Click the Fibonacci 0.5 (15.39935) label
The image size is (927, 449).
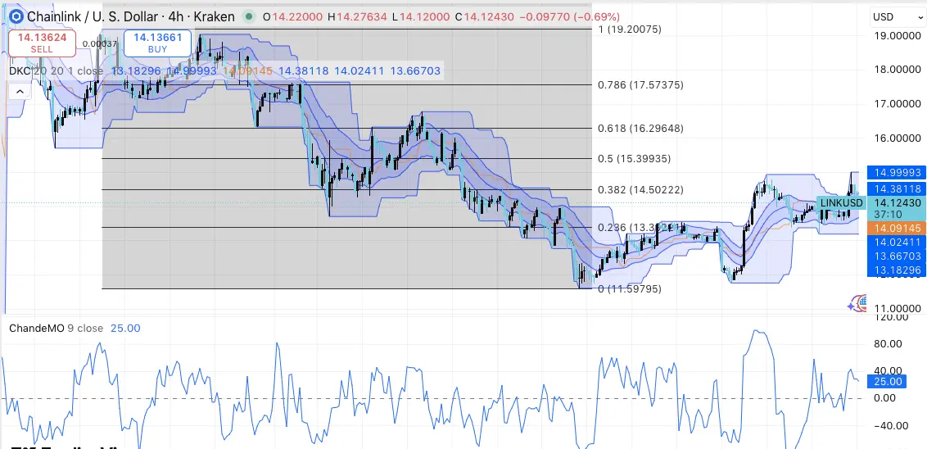point(635,159)
